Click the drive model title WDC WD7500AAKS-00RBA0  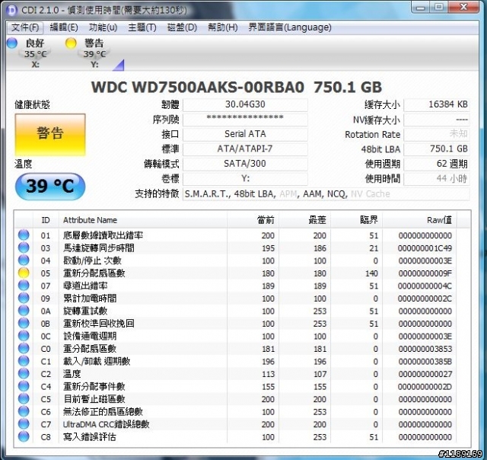tap(198, 87)
